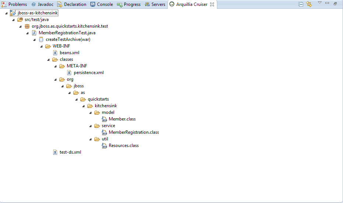Maximize the view panel

335,3
